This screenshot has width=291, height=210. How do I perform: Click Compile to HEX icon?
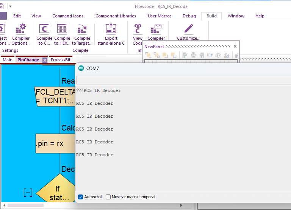[x=62, y=34]
